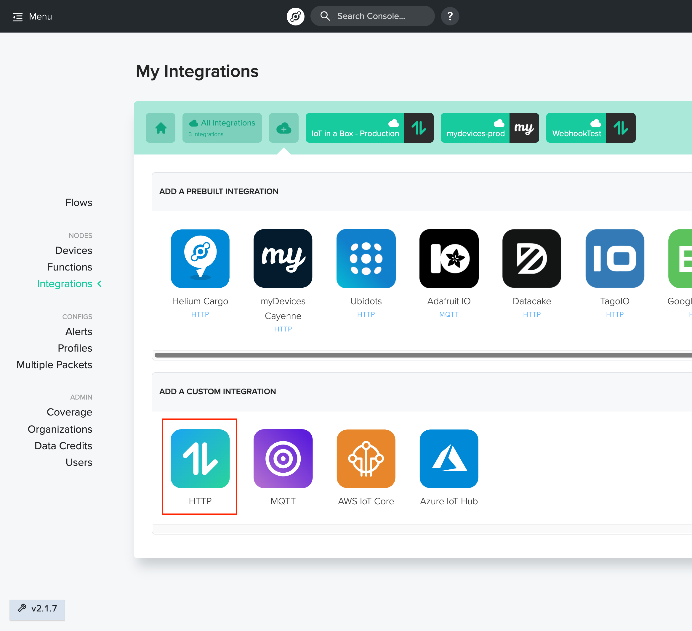The height and width of the screenshot is (631, 692).
Task: Choose the custom HTTP integration icon
Action: [200, 459]
